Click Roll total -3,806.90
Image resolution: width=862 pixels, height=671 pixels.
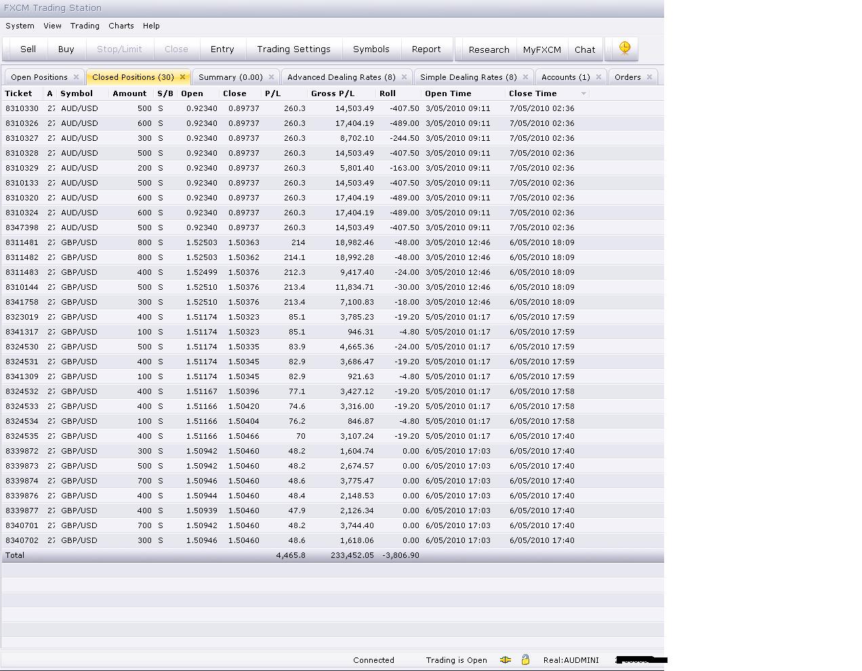tap(401, 555)
